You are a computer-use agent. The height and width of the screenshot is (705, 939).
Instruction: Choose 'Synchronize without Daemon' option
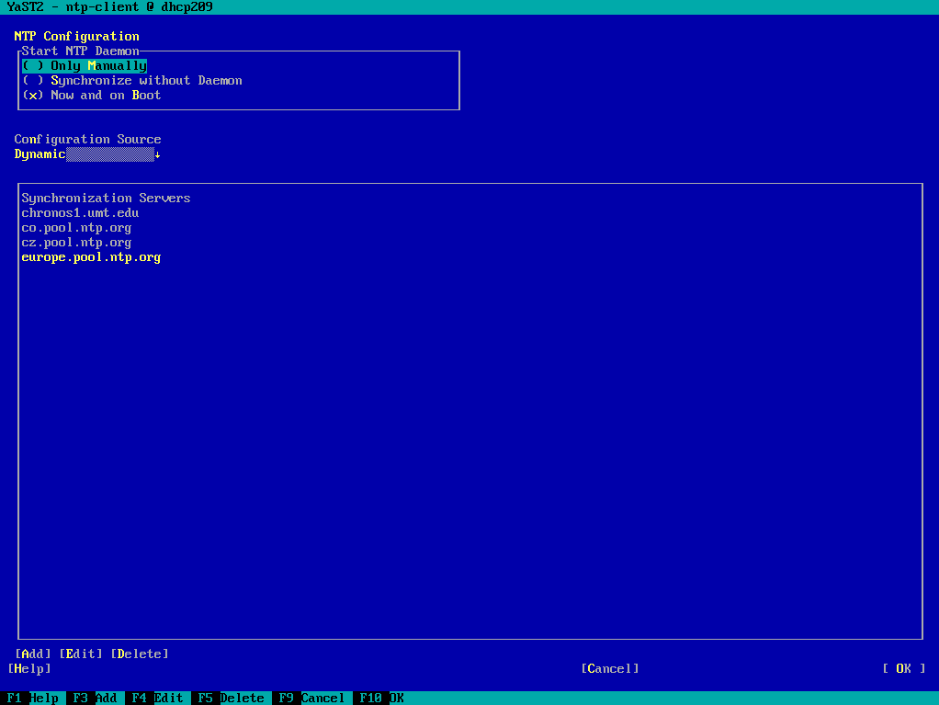coord(134,80)
